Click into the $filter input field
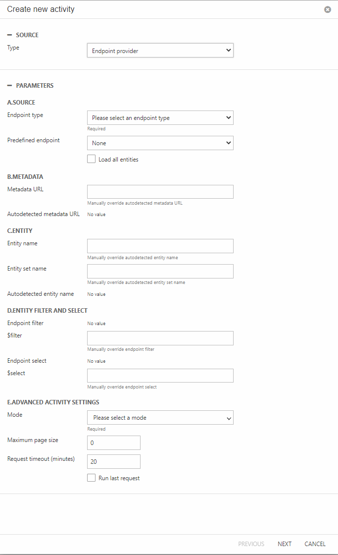Viewport: 338px width, 555px height. pyautogui.click(x=160, y=338)
